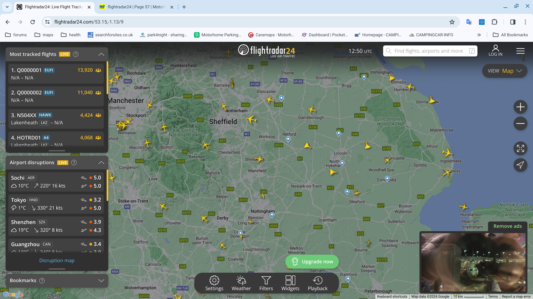Click the Upgrade now button
Viewport: 533px width, 299px height.
(x=312, y=262)
